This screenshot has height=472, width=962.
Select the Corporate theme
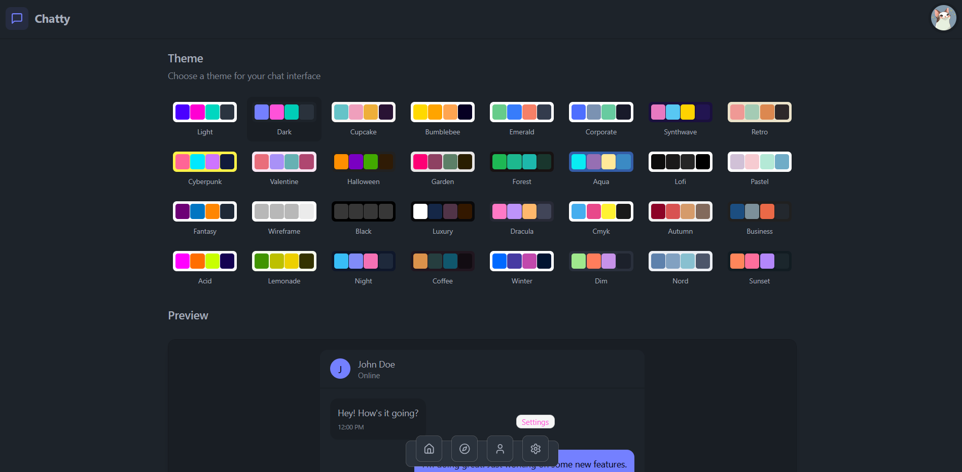pos(601,119)
